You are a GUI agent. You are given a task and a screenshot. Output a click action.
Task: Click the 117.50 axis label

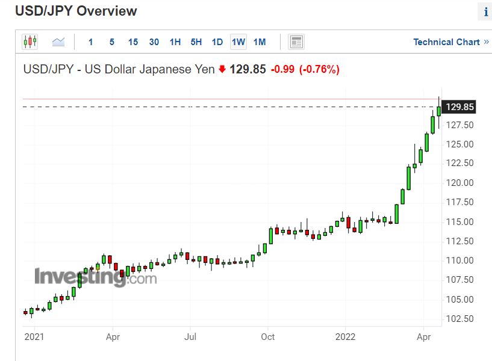pyautogui.click(x=459, y=202)
